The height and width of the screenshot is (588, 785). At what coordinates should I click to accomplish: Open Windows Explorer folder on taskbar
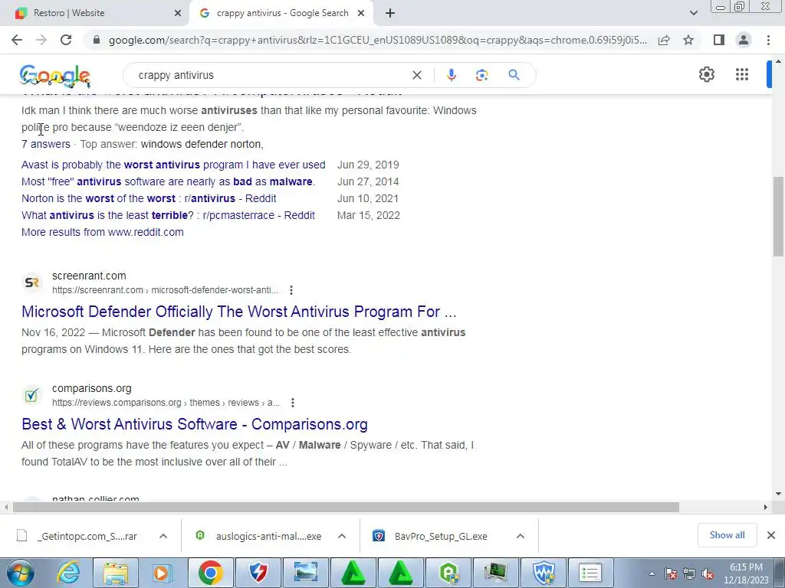coord(116,573)
